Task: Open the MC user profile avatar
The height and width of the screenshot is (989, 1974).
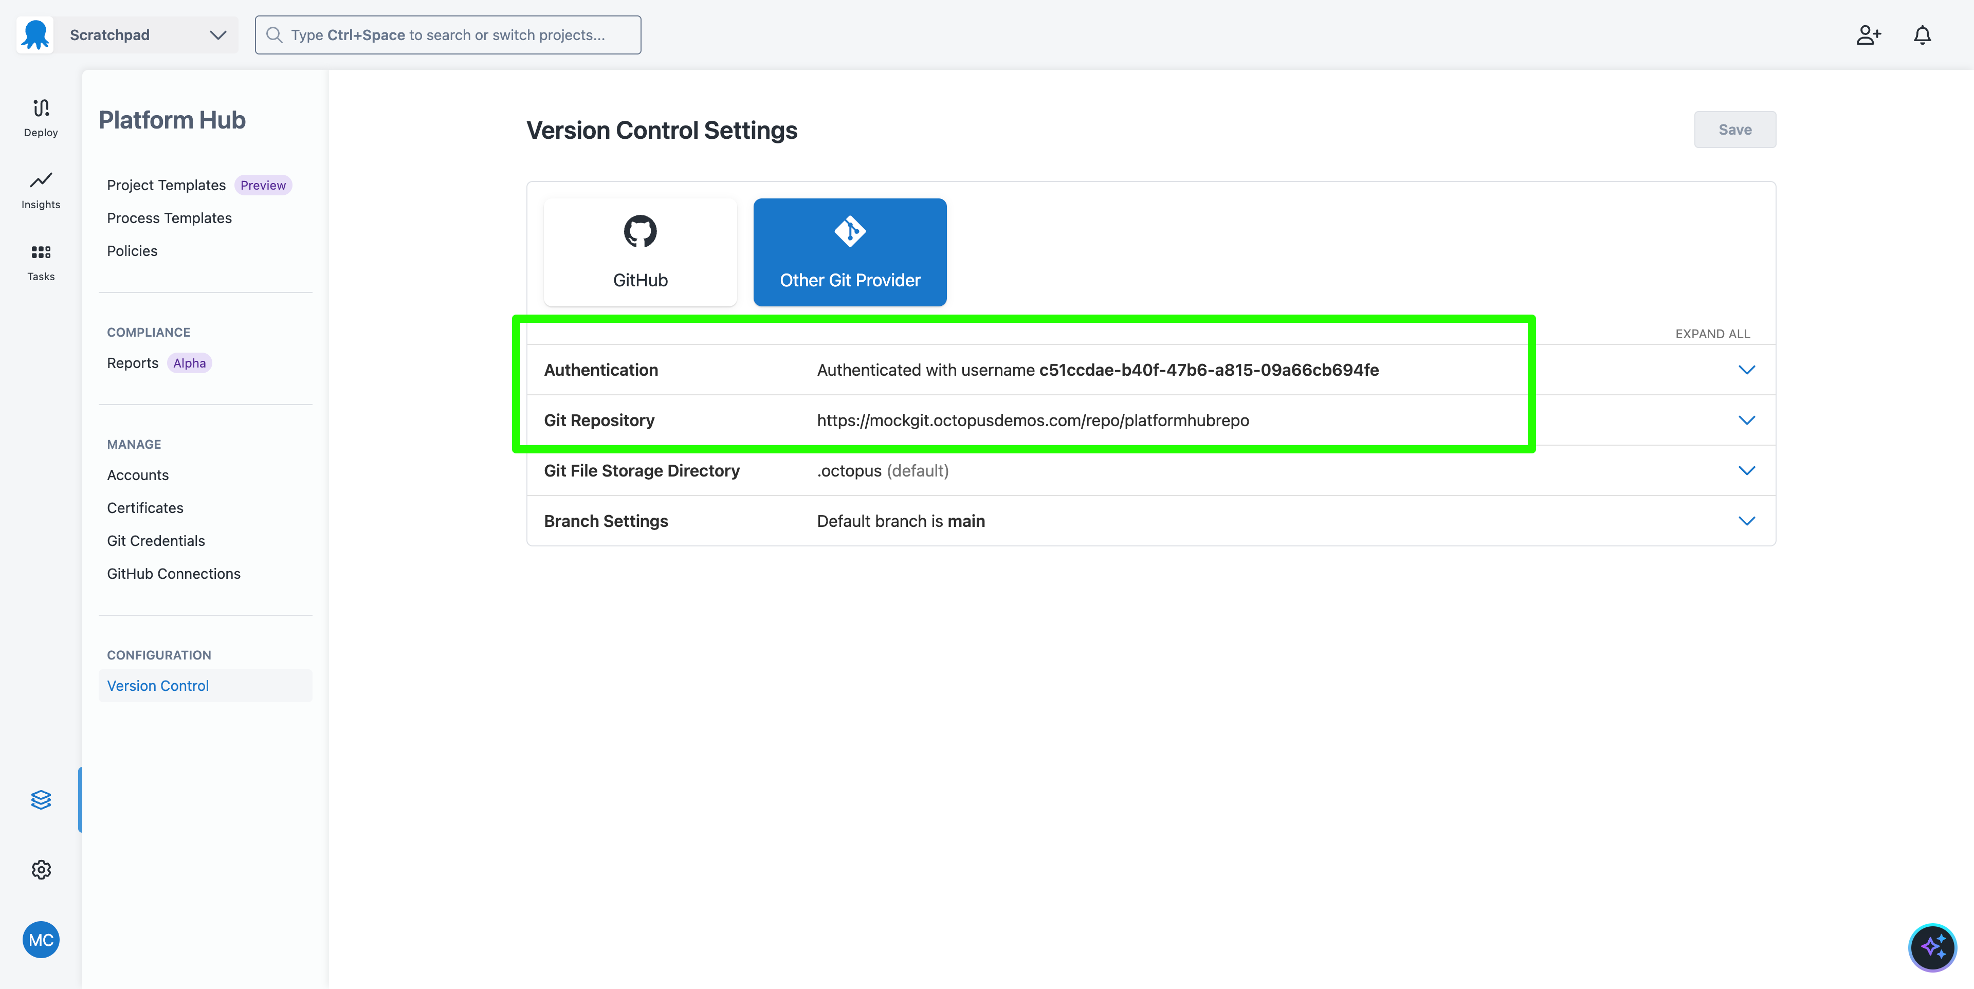Action: (41, 939)
